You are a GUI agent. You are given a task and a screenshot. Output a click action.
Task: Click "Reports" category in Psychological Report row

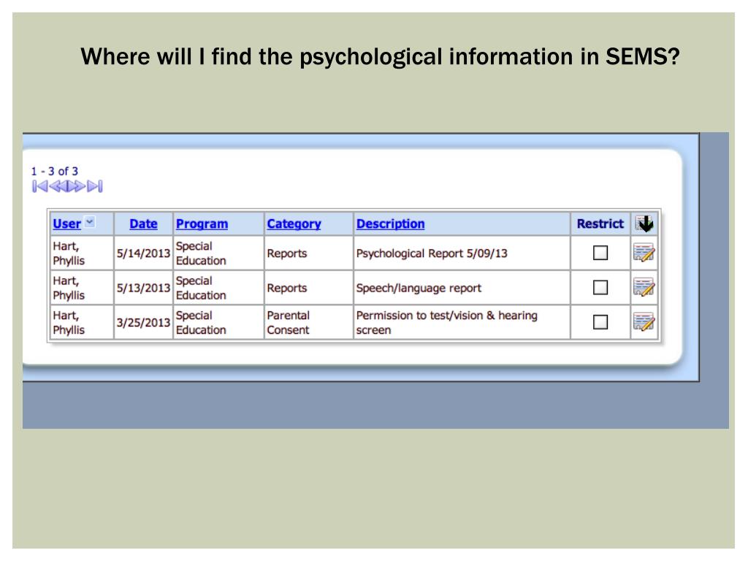click(286, 253)
